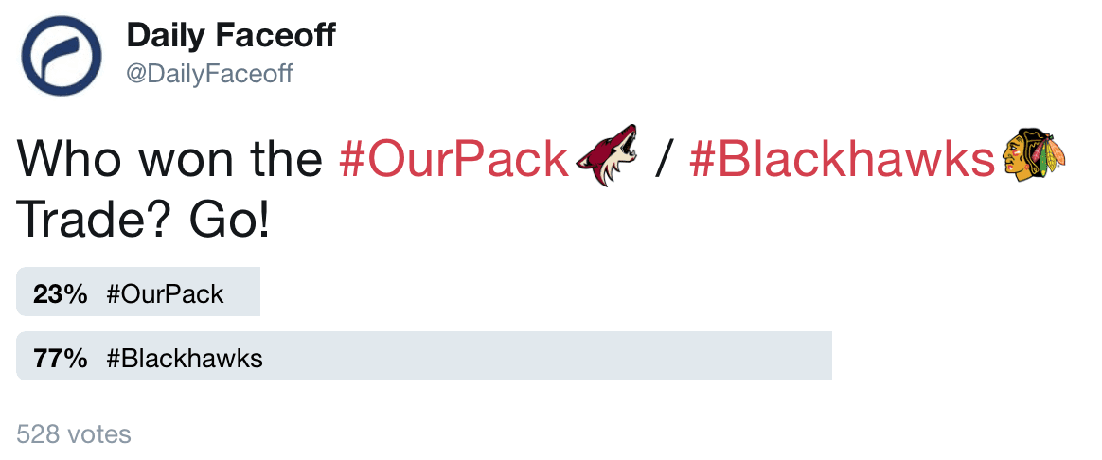Viewport: 1102px width, 460px height.
Task: Open the Daily Faceoff display name
Action: (231, 37)
